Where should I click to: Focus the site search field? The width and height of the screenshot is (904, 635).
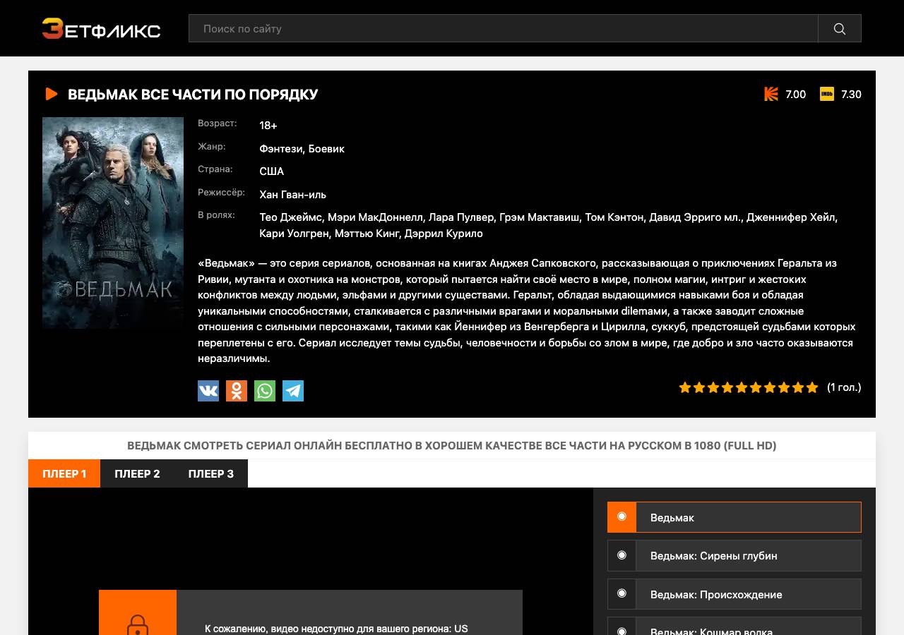click(503, 28)
